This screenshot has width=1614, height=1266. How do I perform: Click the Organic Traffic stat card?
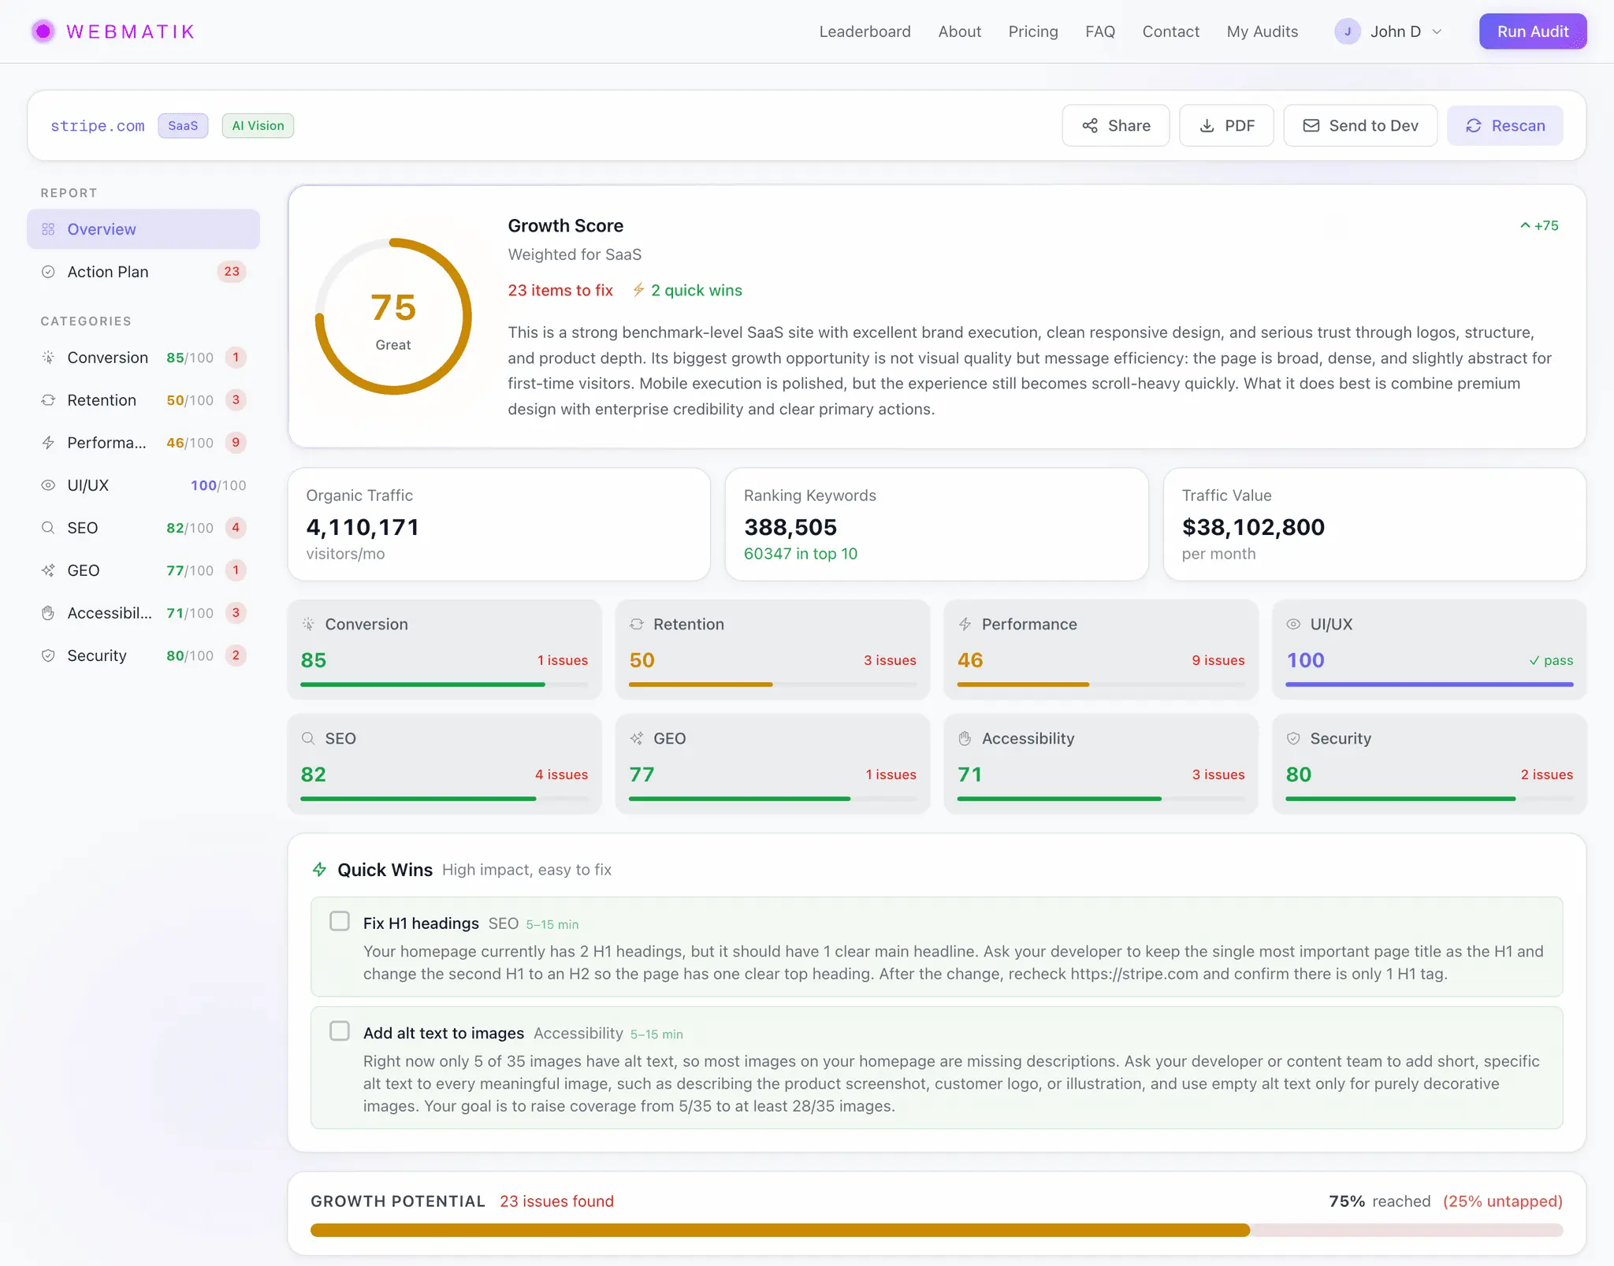coord(499,525)
